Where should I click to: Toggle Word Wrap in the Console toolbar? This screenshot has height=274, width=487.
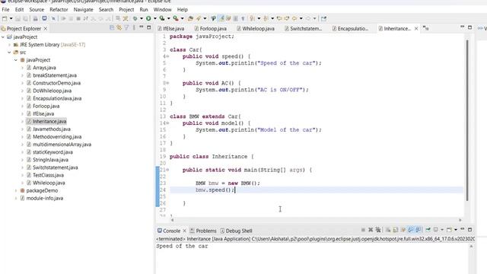pyautogui.click(x=403, y=230)
